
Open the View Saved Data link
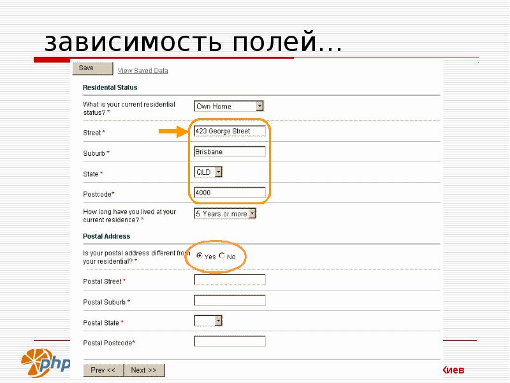coord(143,71)
